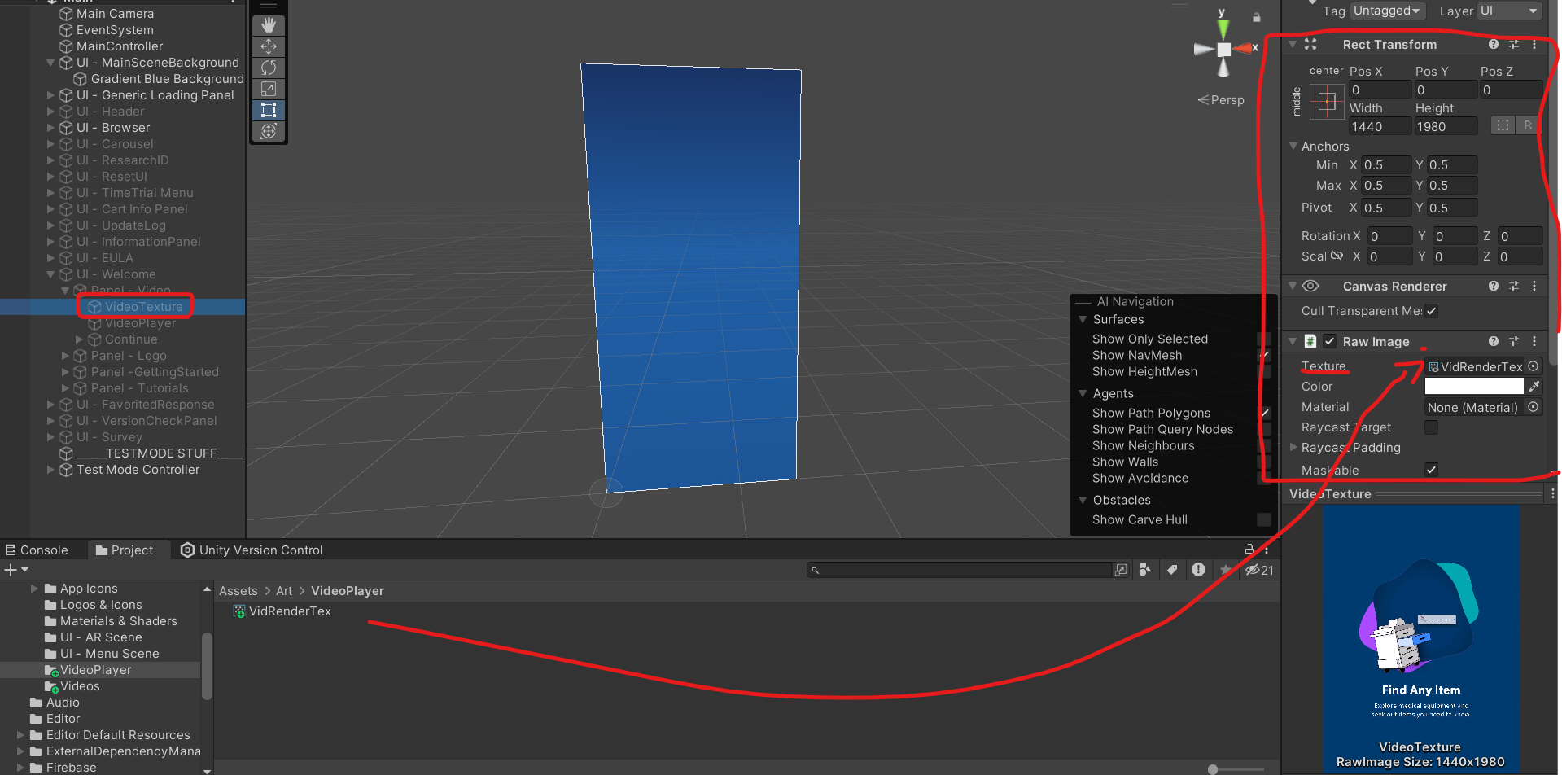Select the Scale tool
The image size is (1562, 775).
coord(269,89)
